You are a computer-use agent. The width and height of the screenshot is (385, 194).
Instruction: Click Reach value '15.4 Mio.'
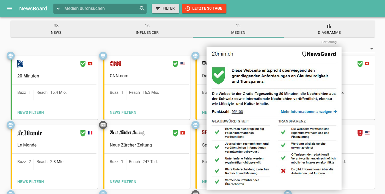pyautogui.click(x=58, y=92)
